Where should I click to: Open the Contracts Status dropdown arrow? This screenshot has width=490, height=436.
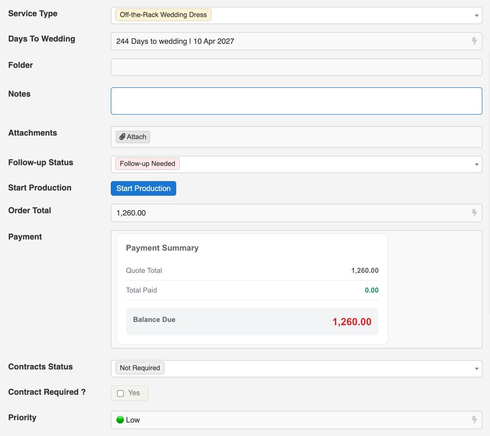pos(477,369)
